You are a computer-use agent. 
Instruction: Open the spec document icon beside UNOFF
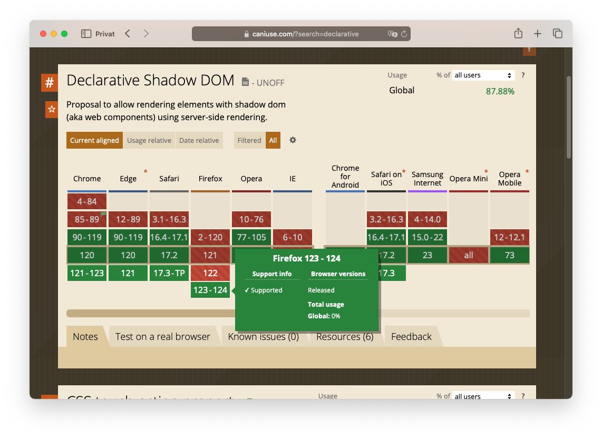tap(245, 82)
